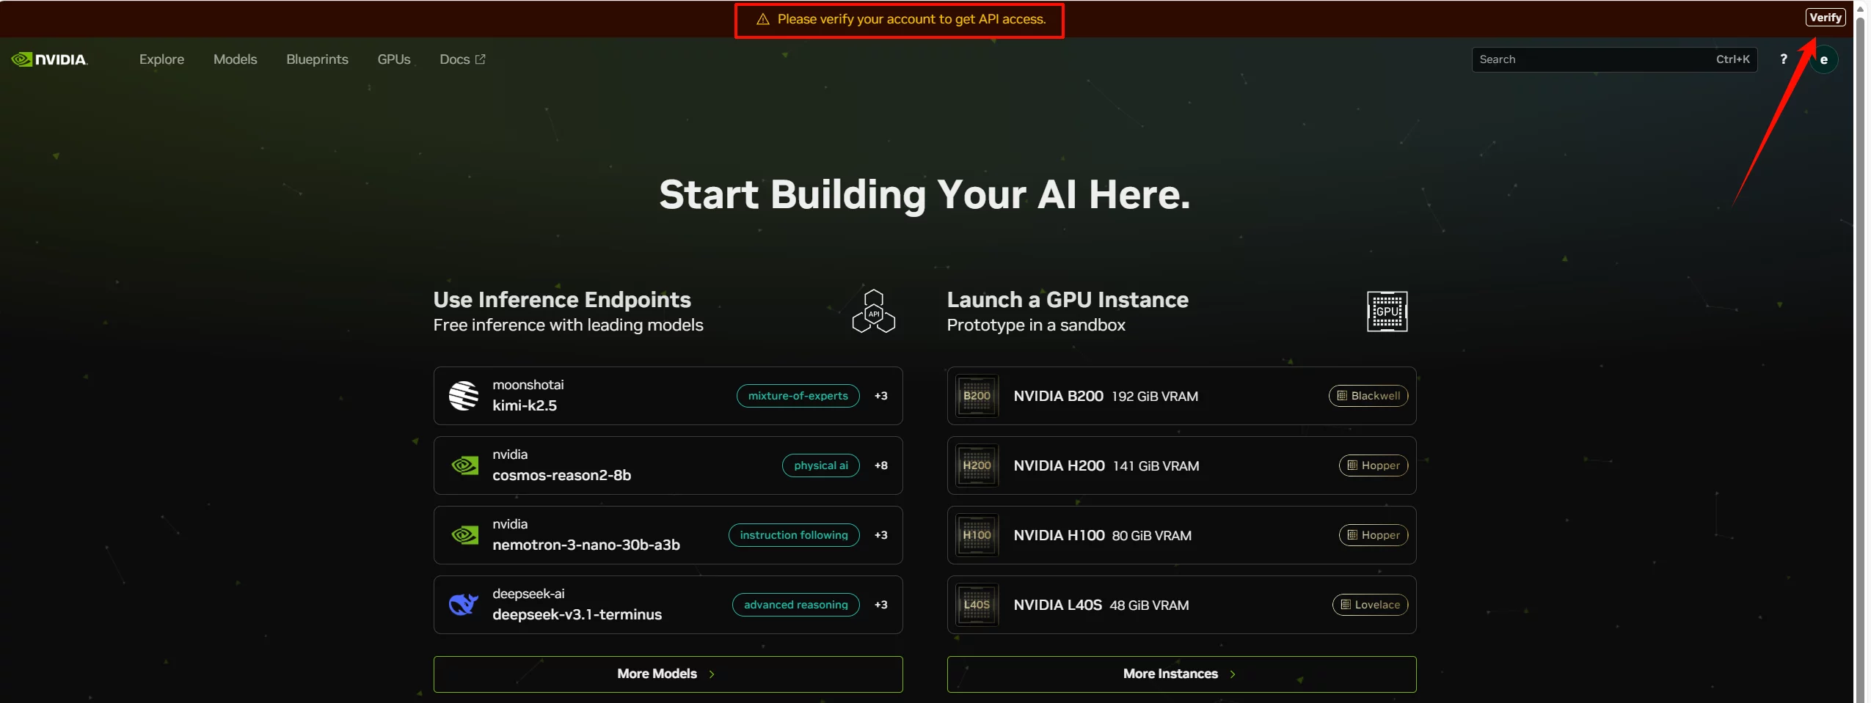Image resolution: width=1871 pixels, height=703 pixels.
Task: Open the Docs external link
Action: click(x=462, y=59)
